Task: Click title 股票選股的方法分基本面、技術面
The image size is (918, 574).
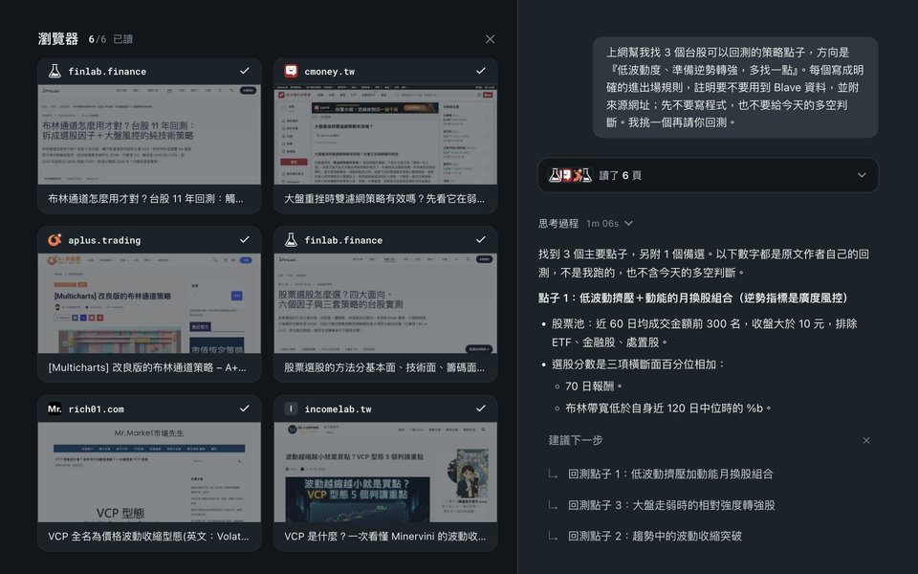Action: point(384,367)
